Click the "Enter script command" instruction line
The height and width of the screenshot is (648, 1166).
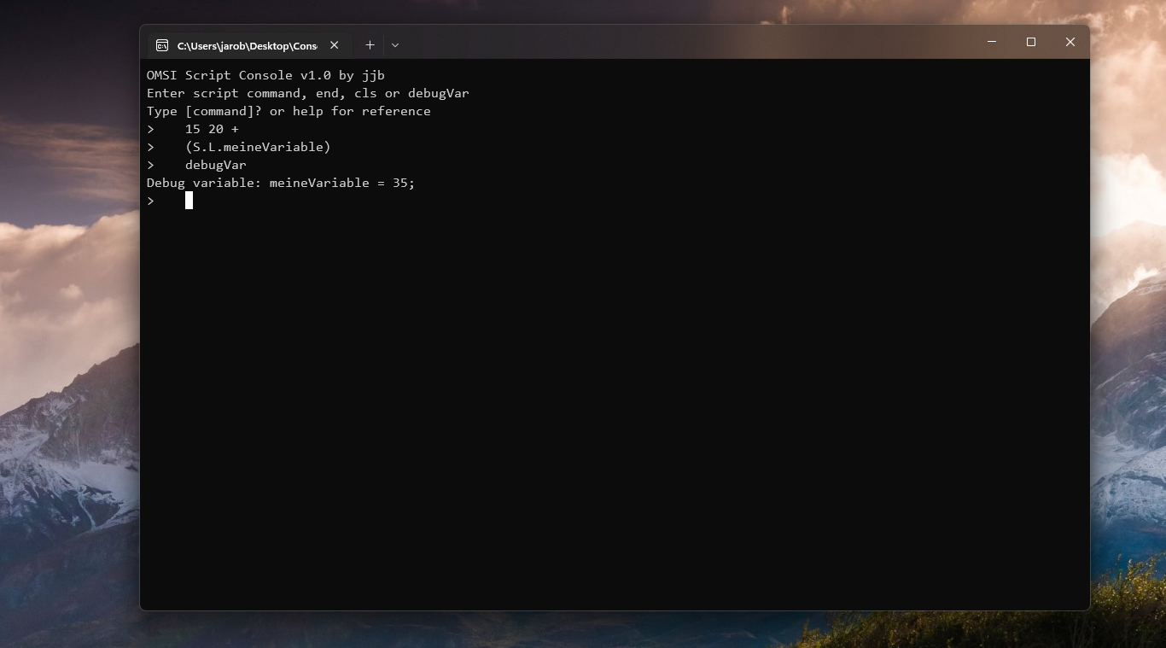point(307,93)
